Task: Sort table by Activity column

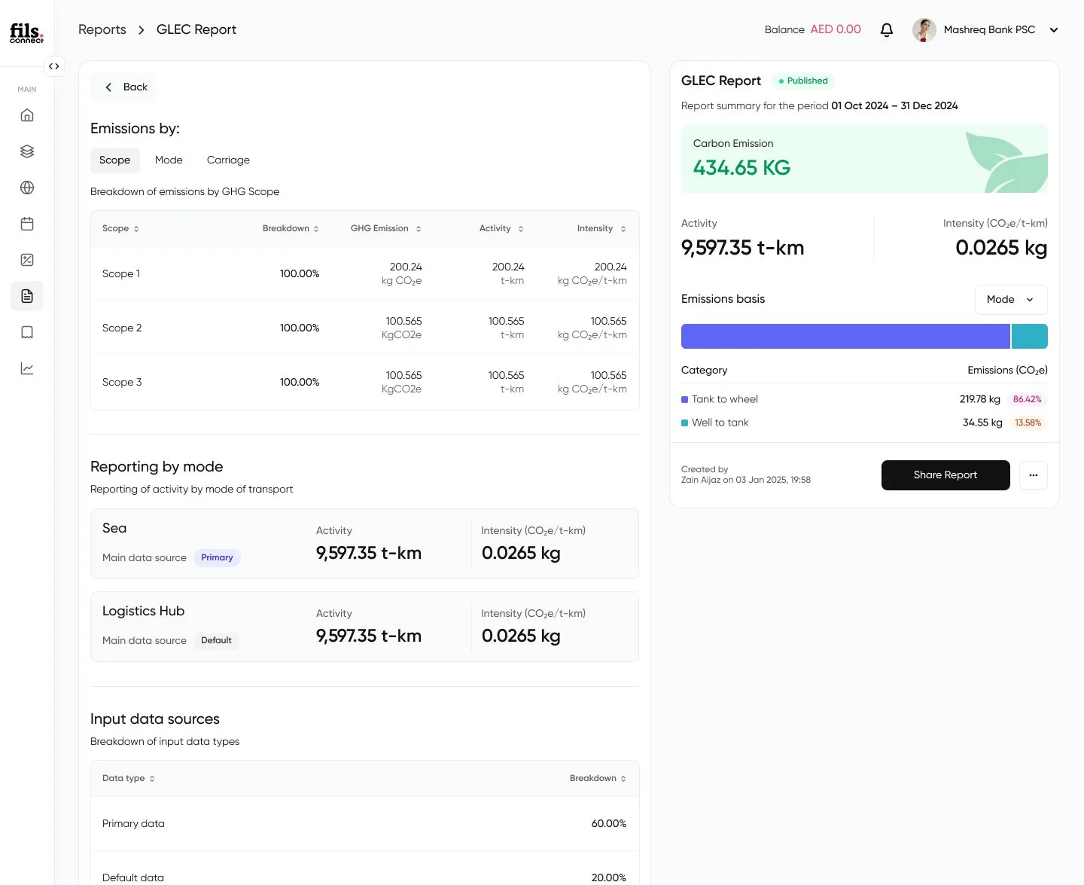Action: [501, 228]
